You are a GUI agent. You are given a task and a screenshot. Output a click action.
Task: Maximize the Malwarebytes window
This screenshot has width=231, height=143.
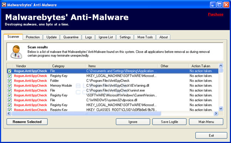coord(219,5)
